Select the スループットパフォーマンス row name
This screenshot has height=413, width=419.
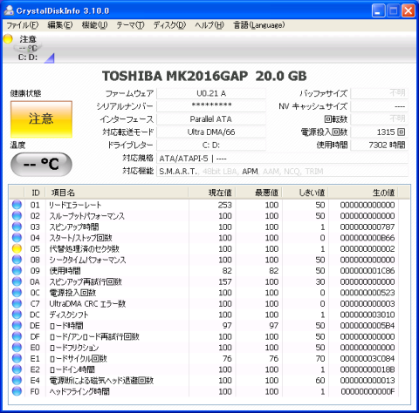click(86, 216)
